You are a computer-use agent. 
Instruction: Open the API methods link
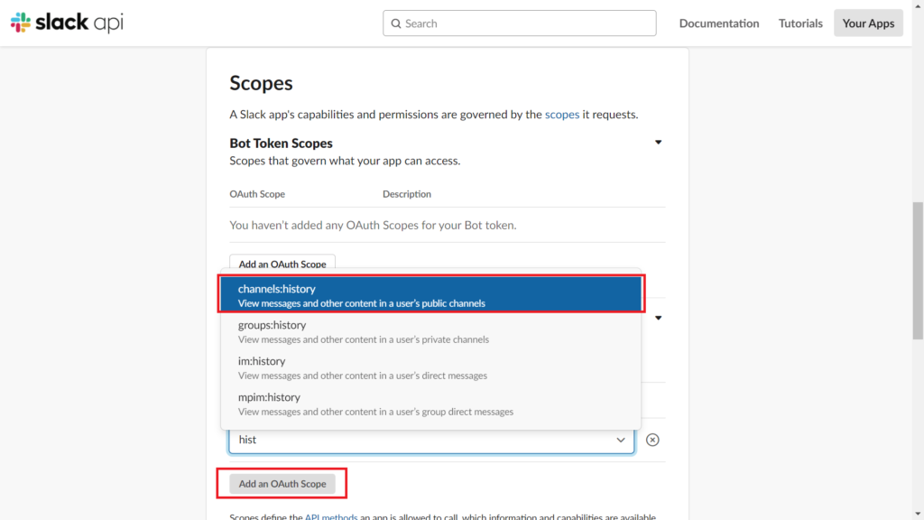point(331,516)
